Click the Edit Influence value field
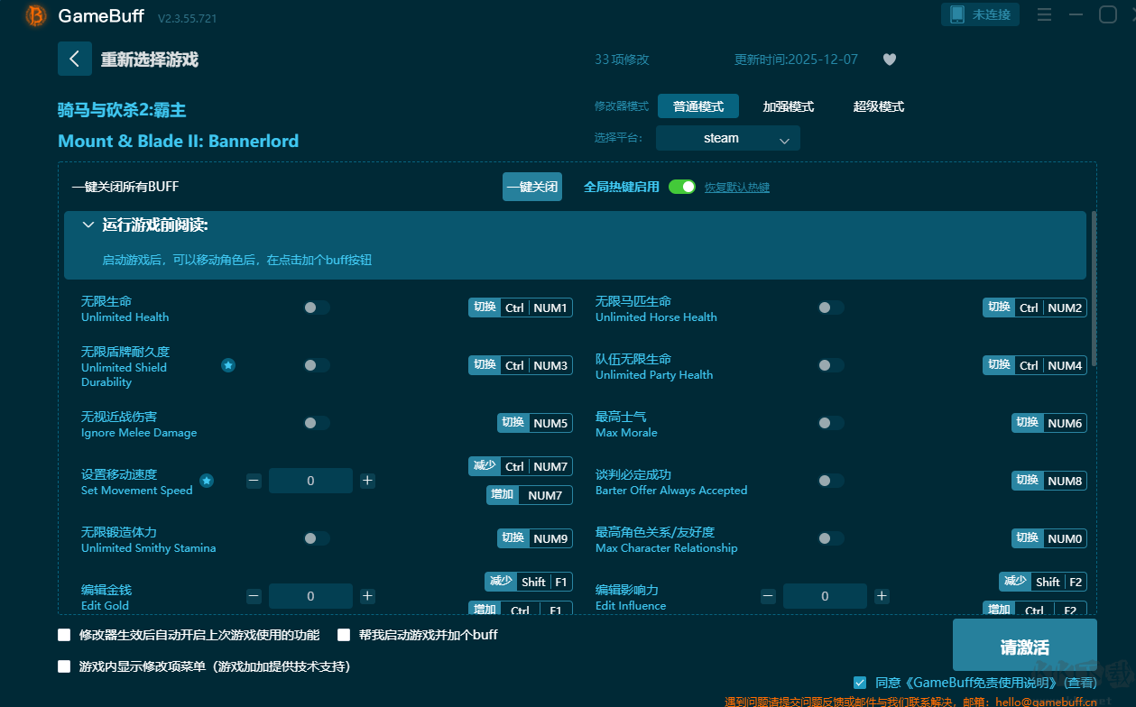This screenshot has width=1136, height=707. point(825,596)
